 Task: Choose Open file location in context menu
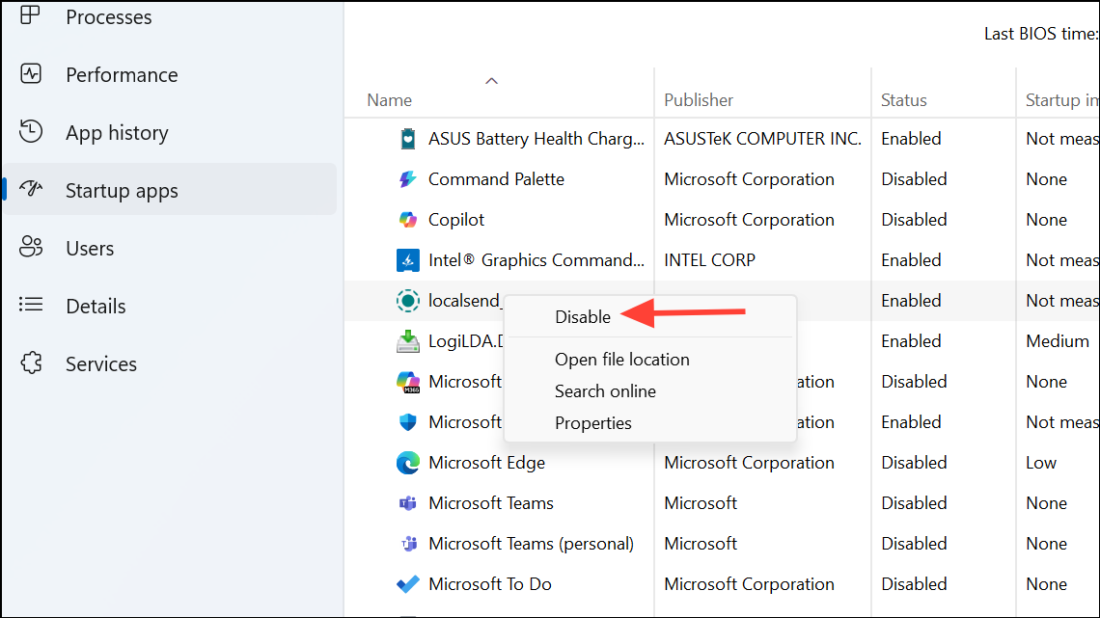pyautogui.click(x=621, y=360)
